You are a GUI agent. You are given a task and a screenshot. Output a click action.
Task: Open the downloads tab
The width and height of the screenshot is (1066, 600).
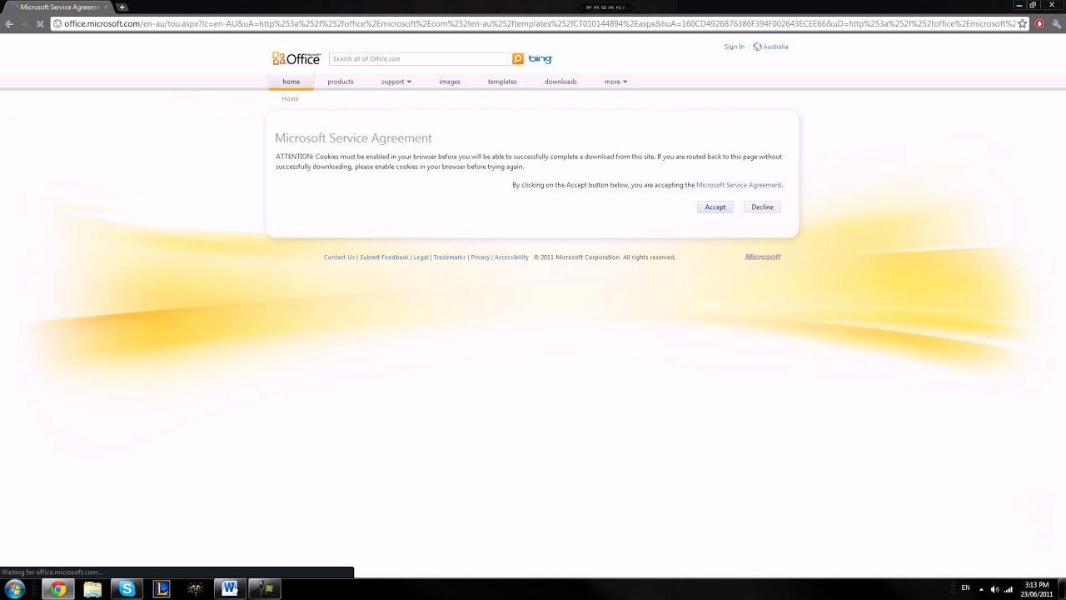pyautogui.click(x=560, y=82)
